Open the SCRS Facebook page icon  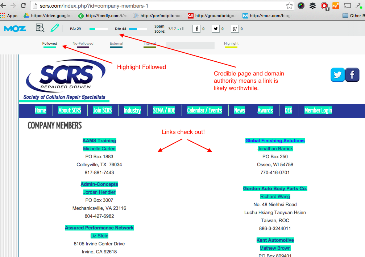tap(352, 75)
